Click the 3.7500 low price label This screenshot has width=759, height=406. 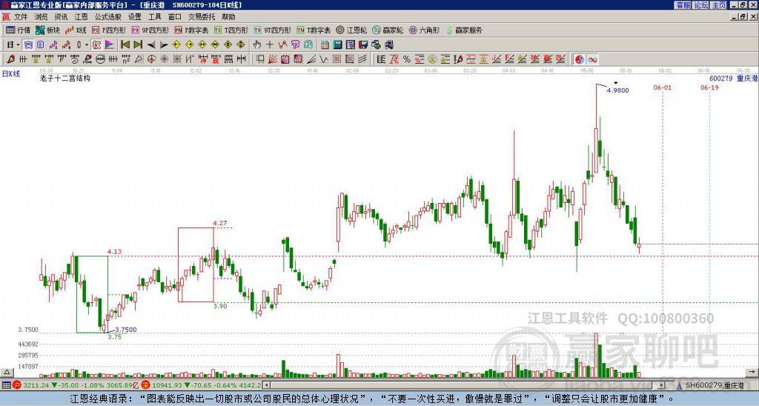126,330
